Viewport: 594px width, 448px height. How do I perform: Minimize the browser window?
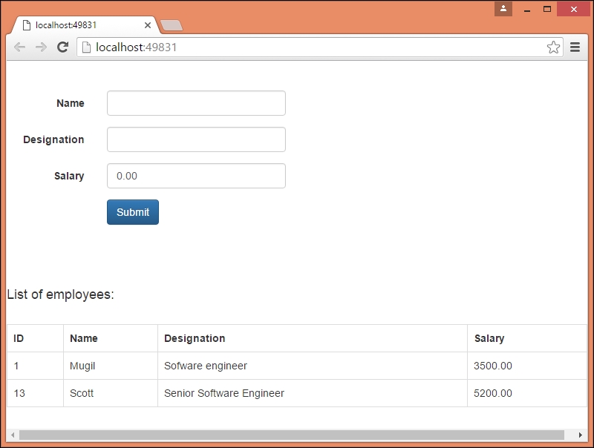527,9
